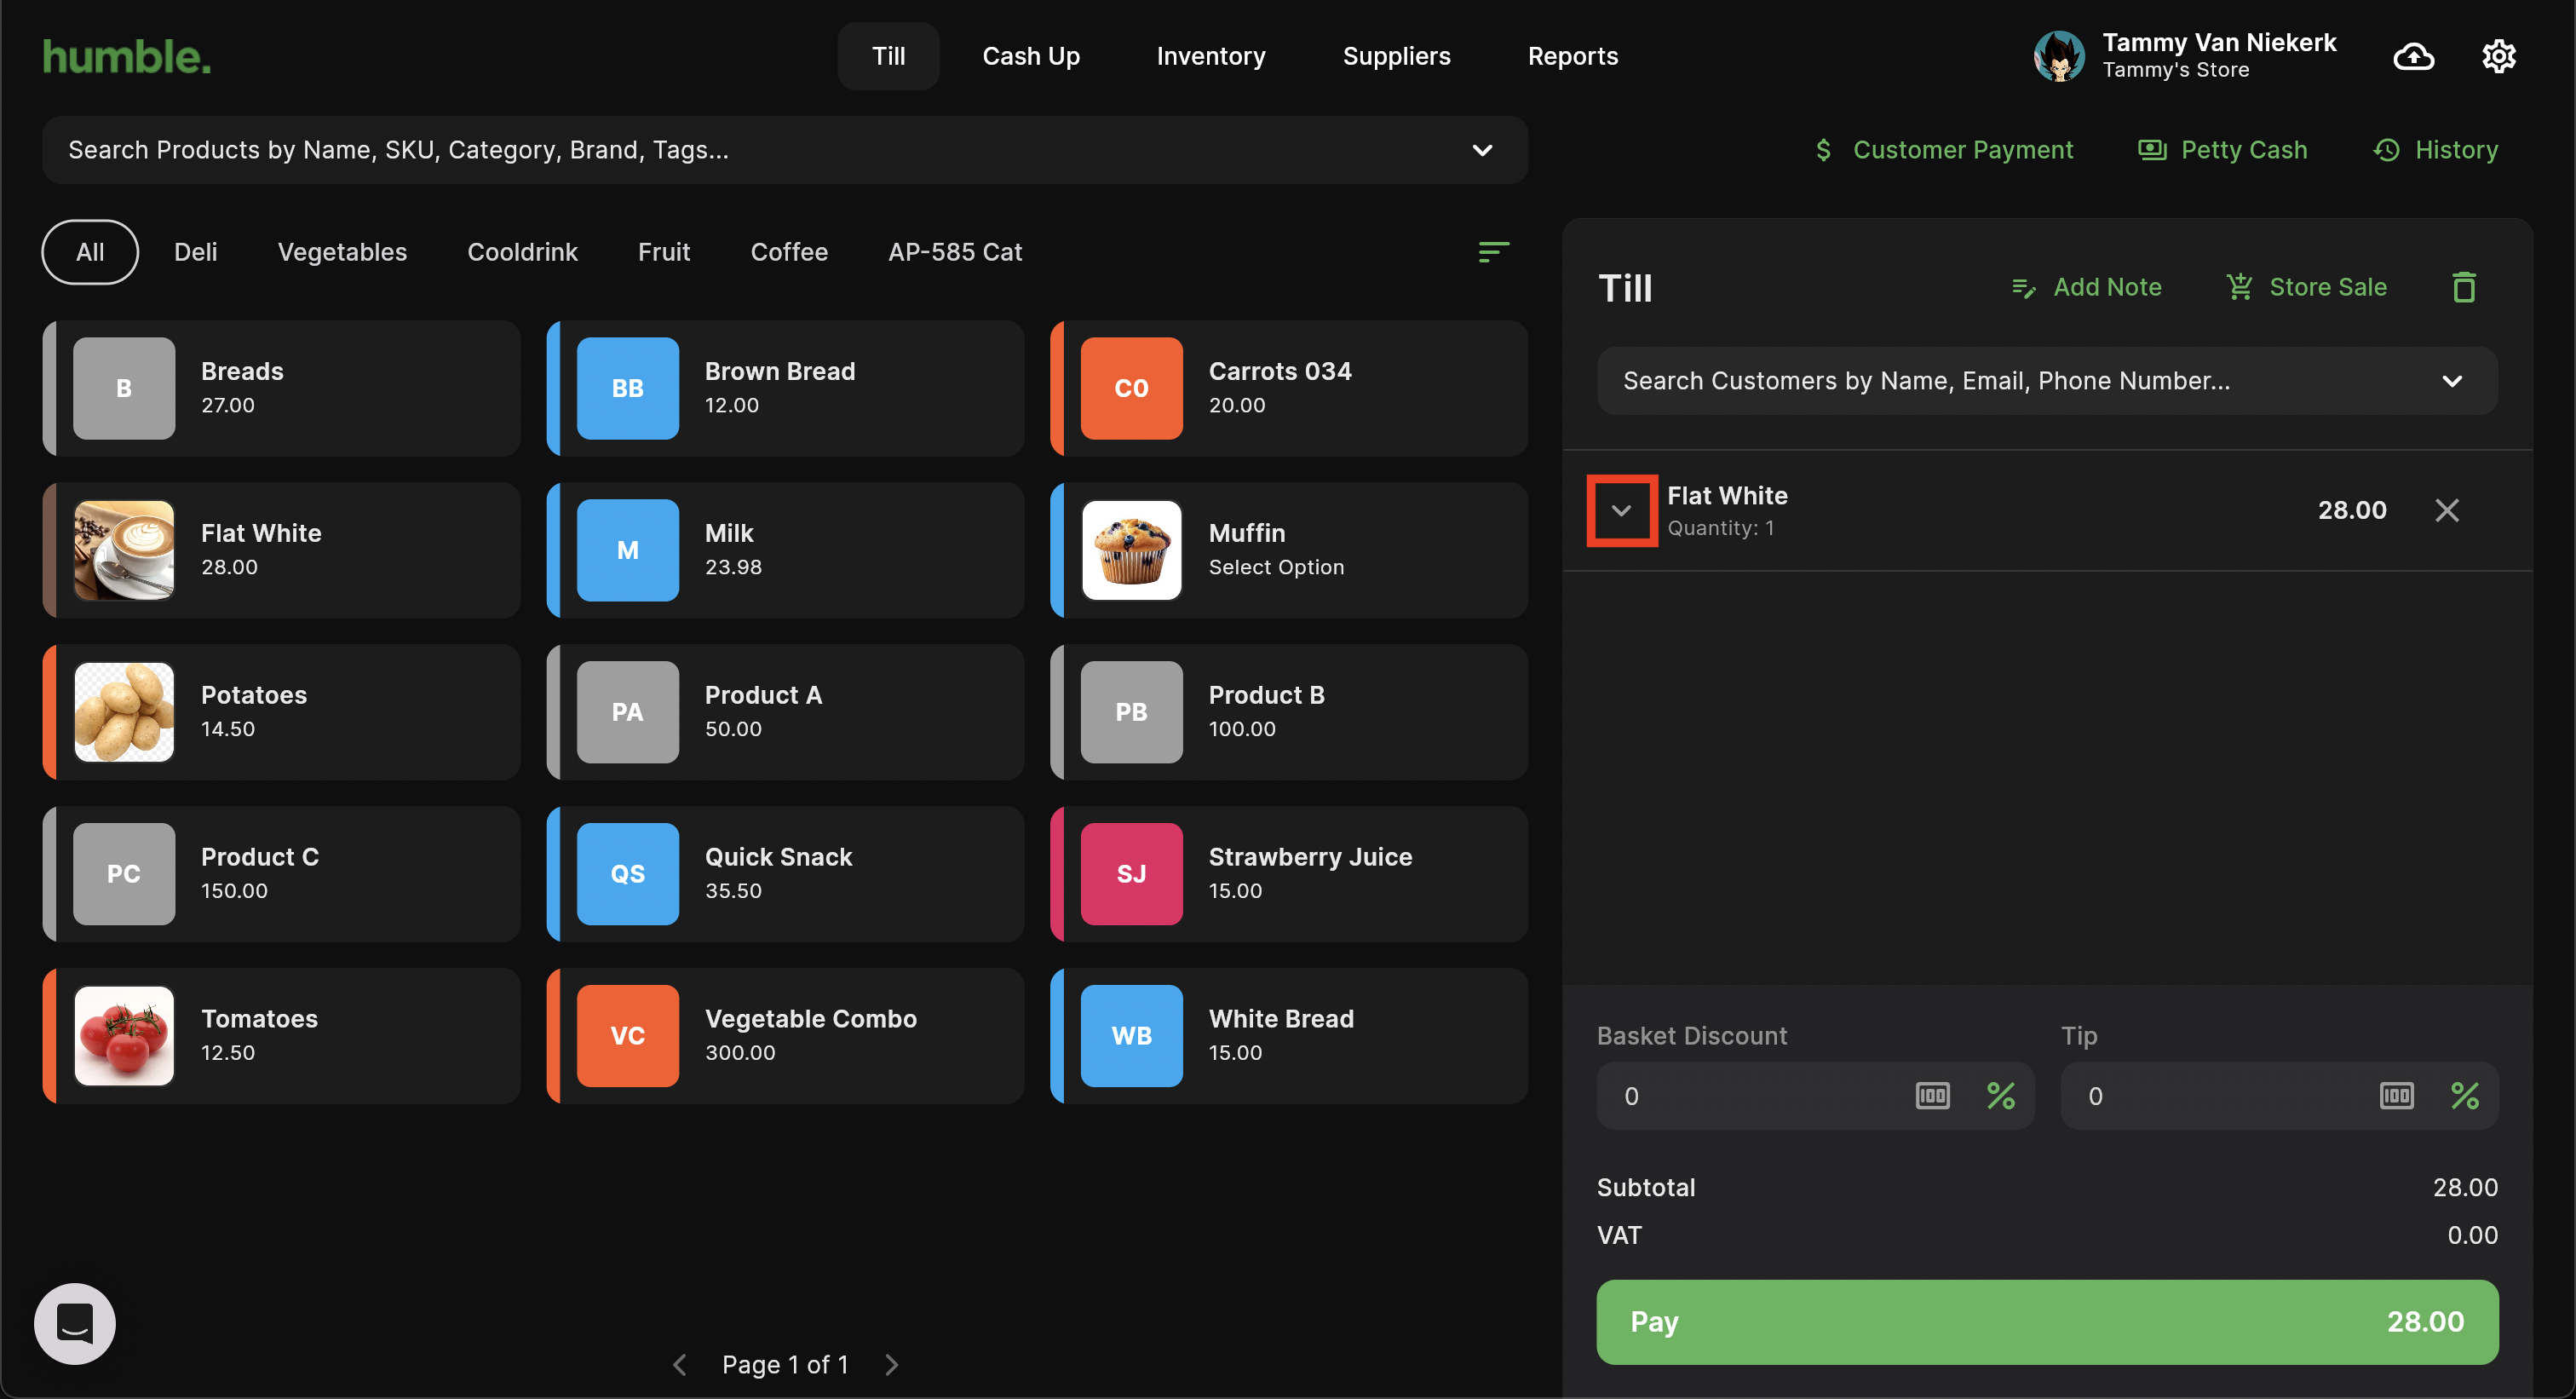Image resolution: width=2576 pixels, height=1399 pixels.
Task: Filter products by Vegetables category
Action: click(342, 252)
